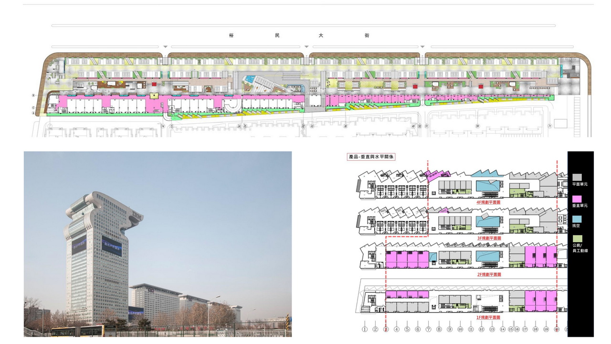
Task: Click the middle entrance arrow above site plan
Action: pyautogui.click(x=306, y=47)
